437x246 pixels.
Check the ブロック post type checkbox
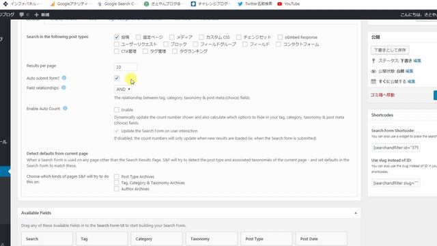click(166, 44)
